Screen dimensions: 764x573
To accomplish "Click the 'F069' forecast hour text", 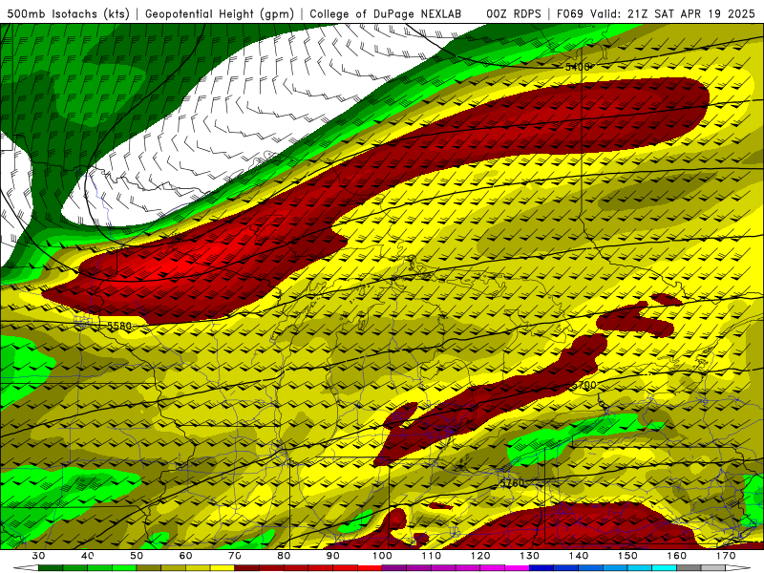I will click(x=569, y=13).
